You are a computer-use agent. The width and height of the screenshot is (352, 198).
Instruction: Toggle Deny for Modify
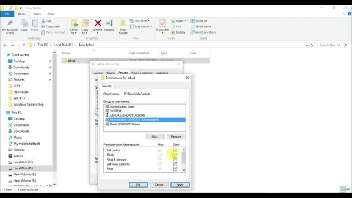(x=175, y=155)
